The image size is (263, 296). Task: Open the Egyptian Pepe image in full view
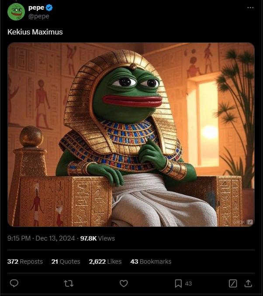(x=131, y=134)
